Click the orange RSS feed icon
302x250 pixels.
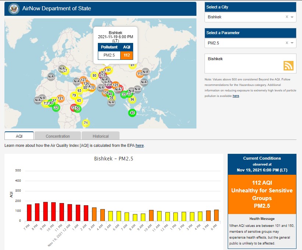click(288, 65)
